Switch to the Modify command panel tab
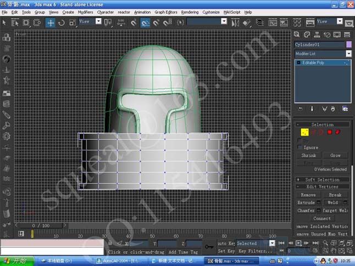The width and height of the screenshot is (355, 266). pos(307,35)
